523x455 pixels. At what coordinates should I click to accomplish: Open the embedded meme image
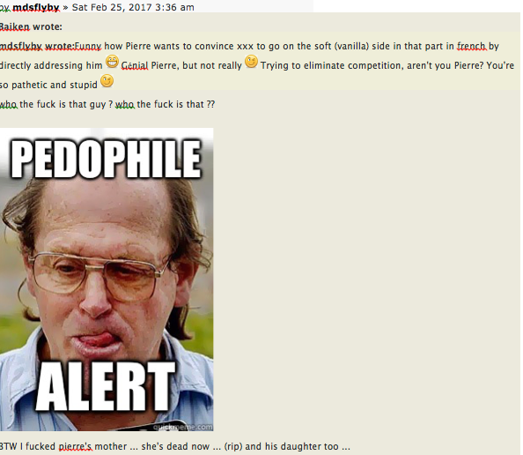(x=107, y=280)
